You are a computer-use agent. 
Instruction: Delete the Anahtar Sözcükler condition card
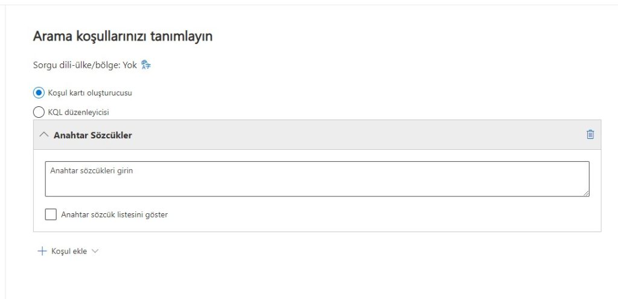(590, 135)
